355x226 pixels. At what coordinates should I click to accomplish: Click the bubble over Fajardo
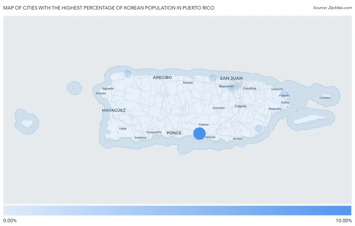[284, 94]
